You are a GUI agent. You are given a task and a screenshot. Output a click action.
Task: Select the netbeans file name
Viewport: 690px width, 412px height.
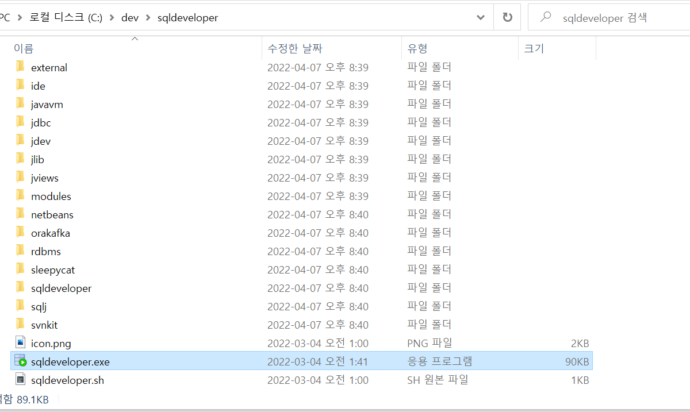coord(52,214)
